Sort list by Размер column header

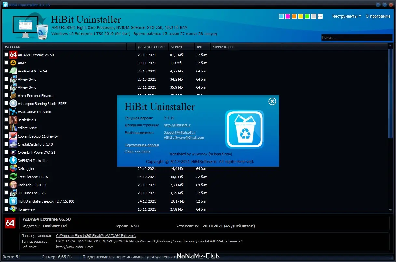tap(181, 47)
